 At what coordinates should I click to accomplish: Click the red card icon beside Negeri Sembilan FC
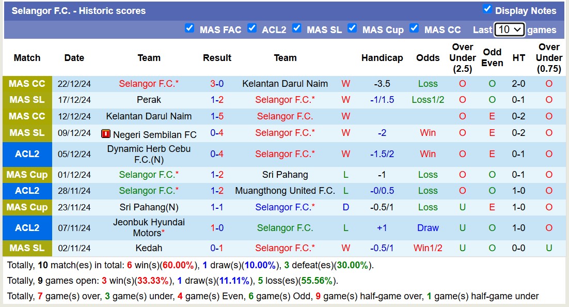106,134
